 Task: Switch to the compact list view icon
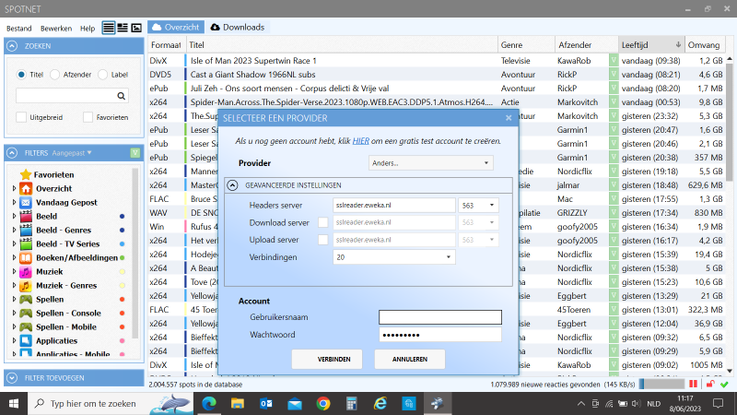click(x=109, y=28)
